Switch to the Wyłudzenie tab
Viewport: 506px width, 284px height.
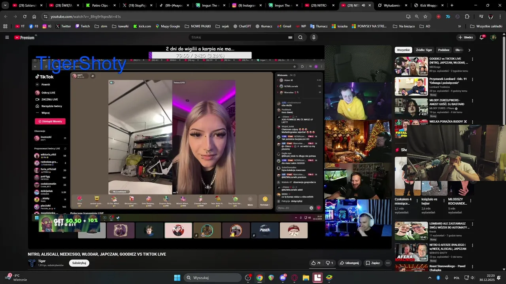point(389,6)
